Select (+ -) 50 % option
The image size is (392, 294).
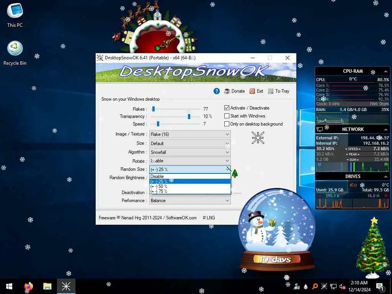point(190,186)
